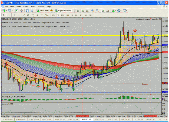Viewport: 169px width, 122px height.
Task: Switch to the GBPUSD,H1 chart tab
Action: coord(99,119)
